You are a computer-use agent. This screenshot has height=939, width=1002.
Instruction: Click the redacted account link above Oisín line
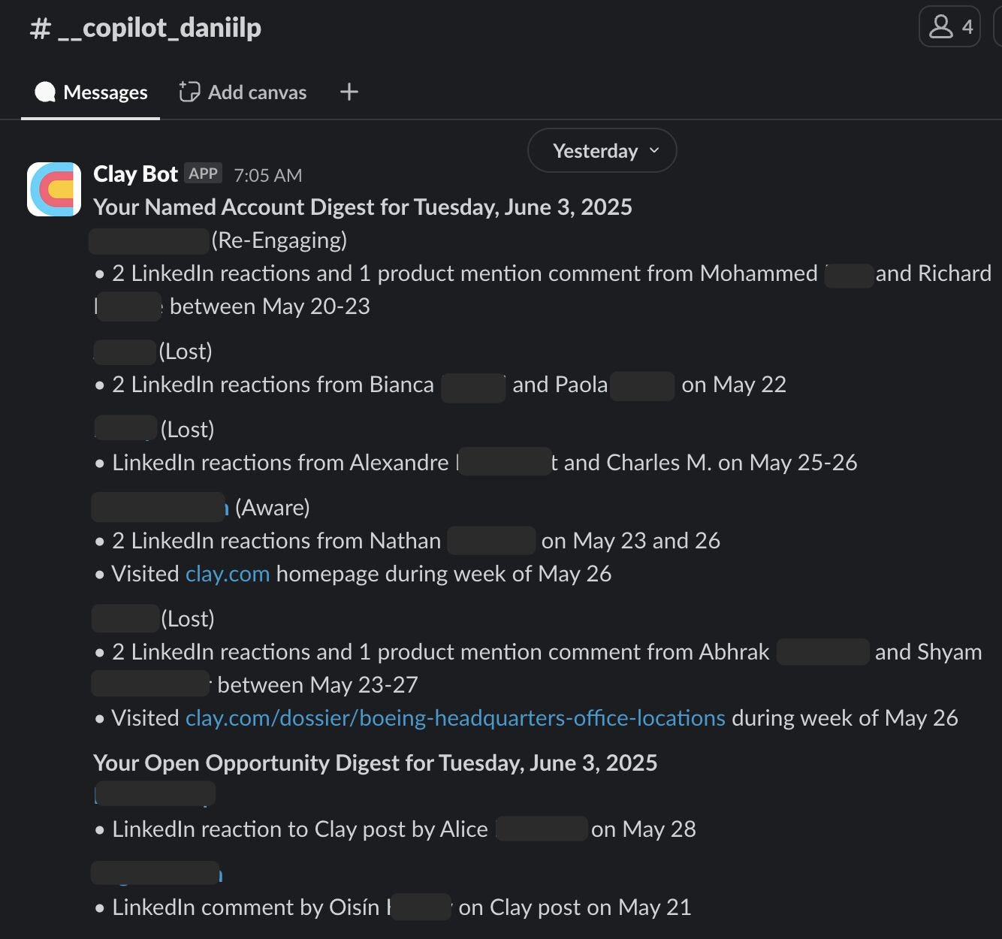(x=156, y=872)
